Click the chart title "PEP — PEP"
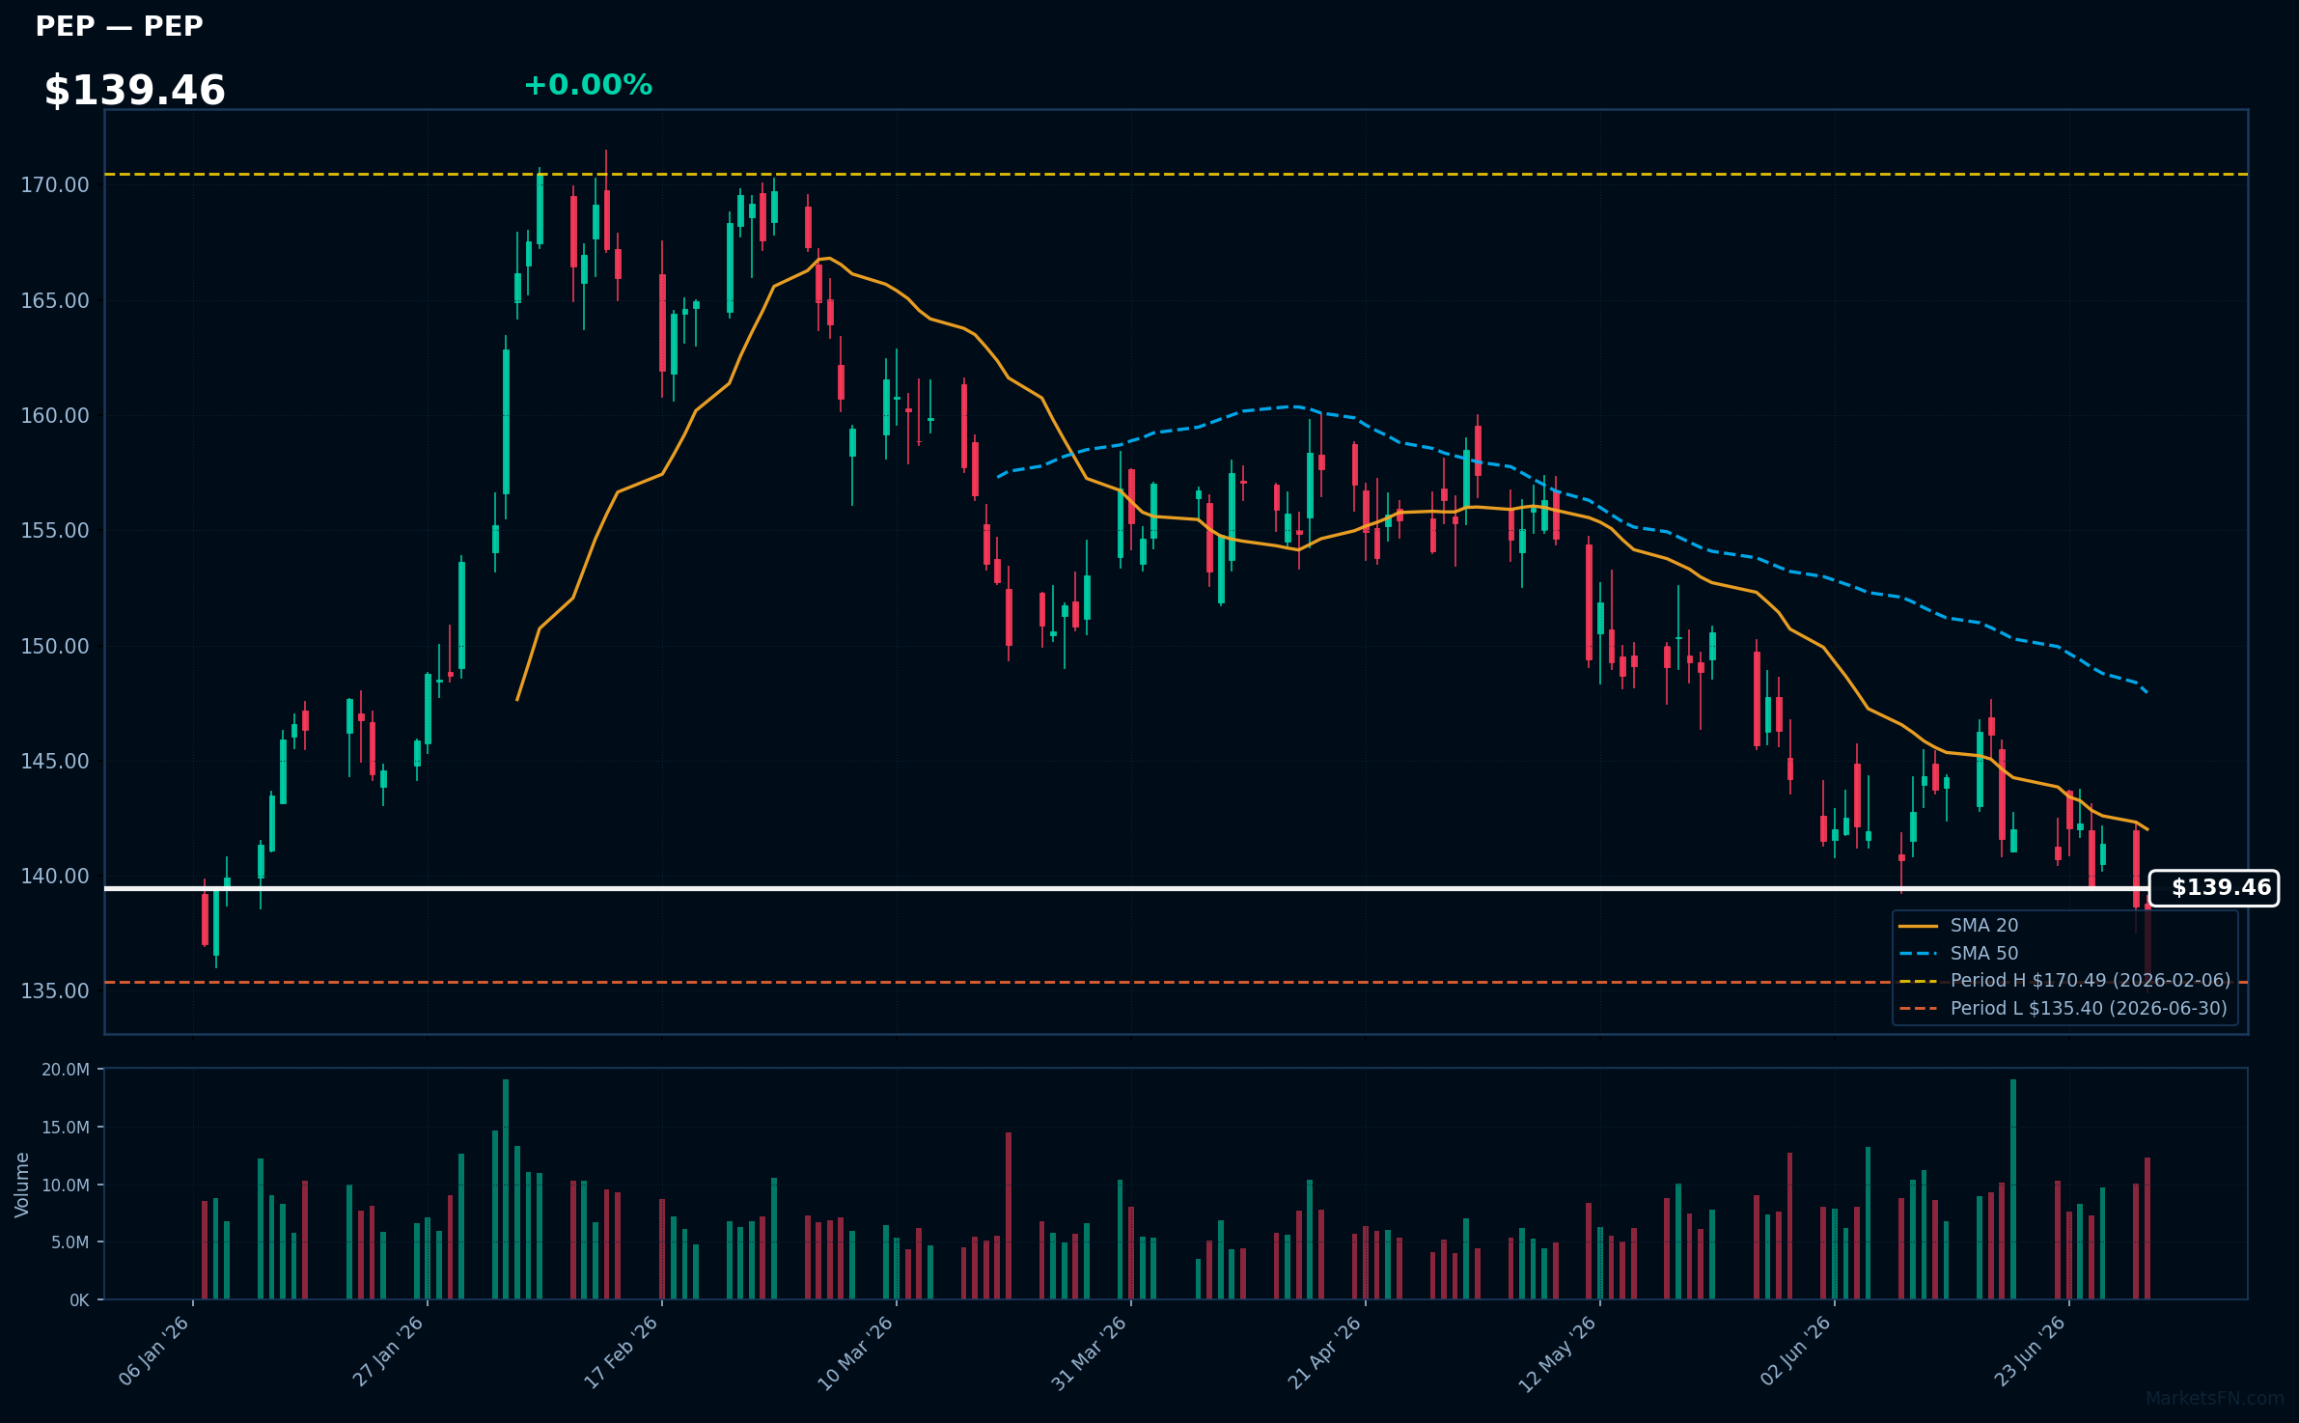The image size is (2299, 1423). click(x=119, y=27)
